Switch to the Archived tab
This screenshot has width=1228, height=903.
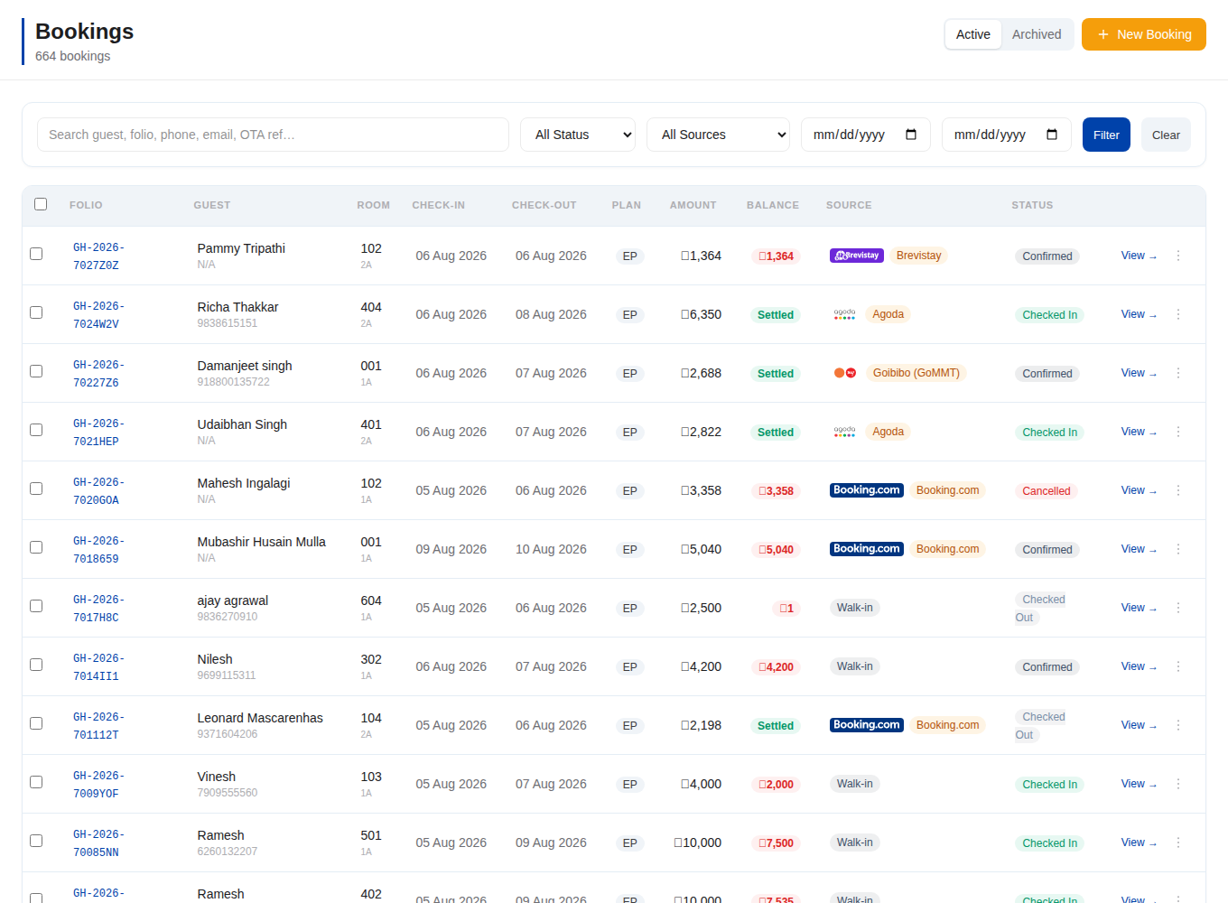point(1037,34)
